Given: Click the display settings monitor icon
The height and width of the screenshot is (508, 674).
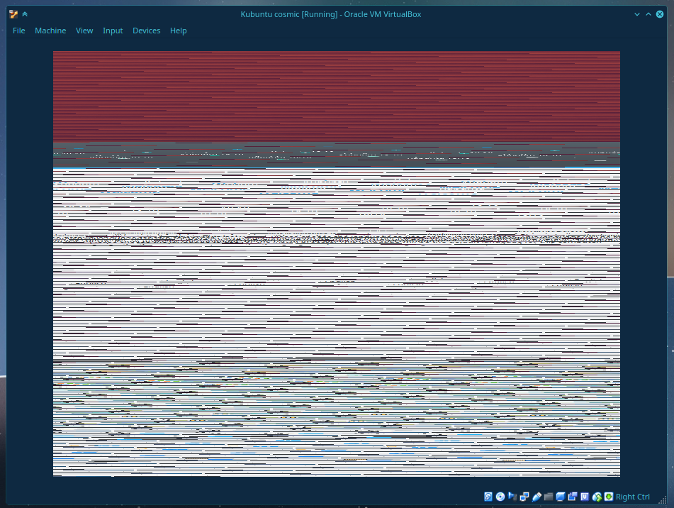Looking at the screenshot, I should point(561,497).
